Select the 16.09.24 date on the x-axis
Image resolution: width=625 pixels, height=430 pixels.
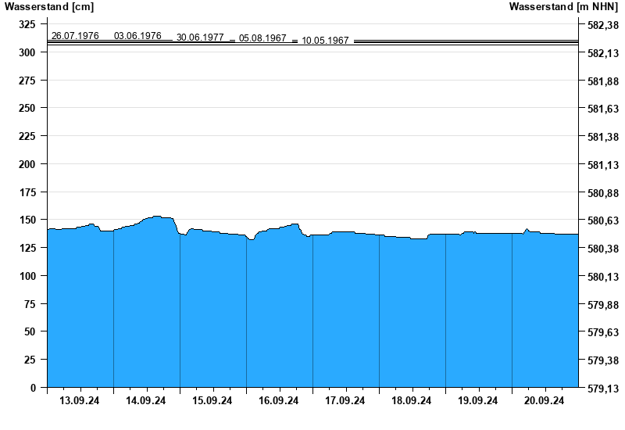[279, 401]
